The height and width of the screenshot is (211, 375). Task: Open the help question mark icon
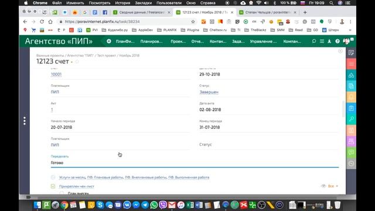point(337,41)
